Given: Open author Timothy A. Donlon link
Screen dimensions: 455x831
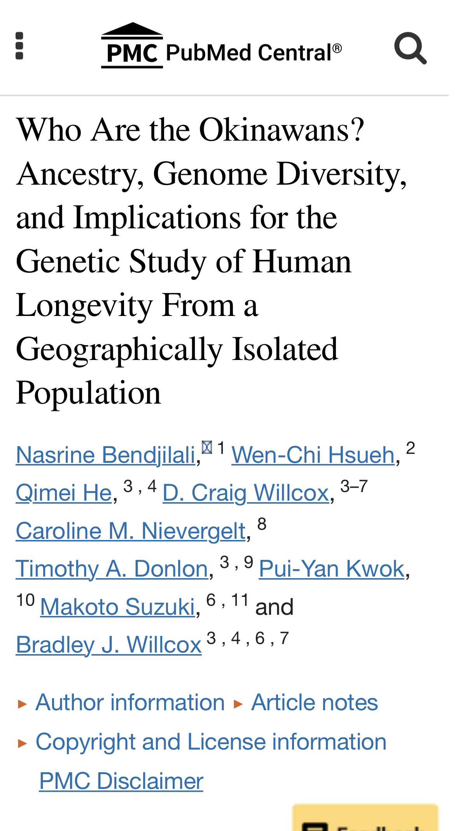Looking at the screenshot, I should click(x=112, y=569).
